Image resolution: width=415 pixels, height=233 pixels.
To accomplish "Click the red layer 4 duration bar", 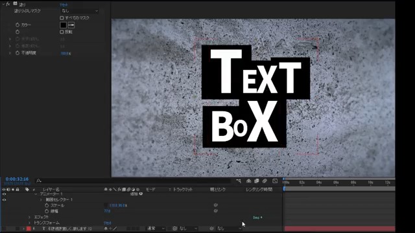I will 340,228.
